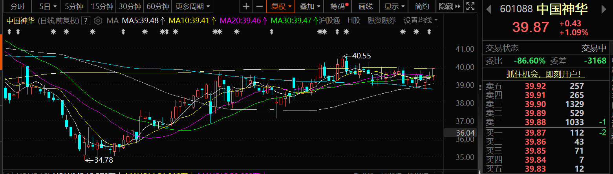Open the 复权 adjustment dropdown

[280, 6]
